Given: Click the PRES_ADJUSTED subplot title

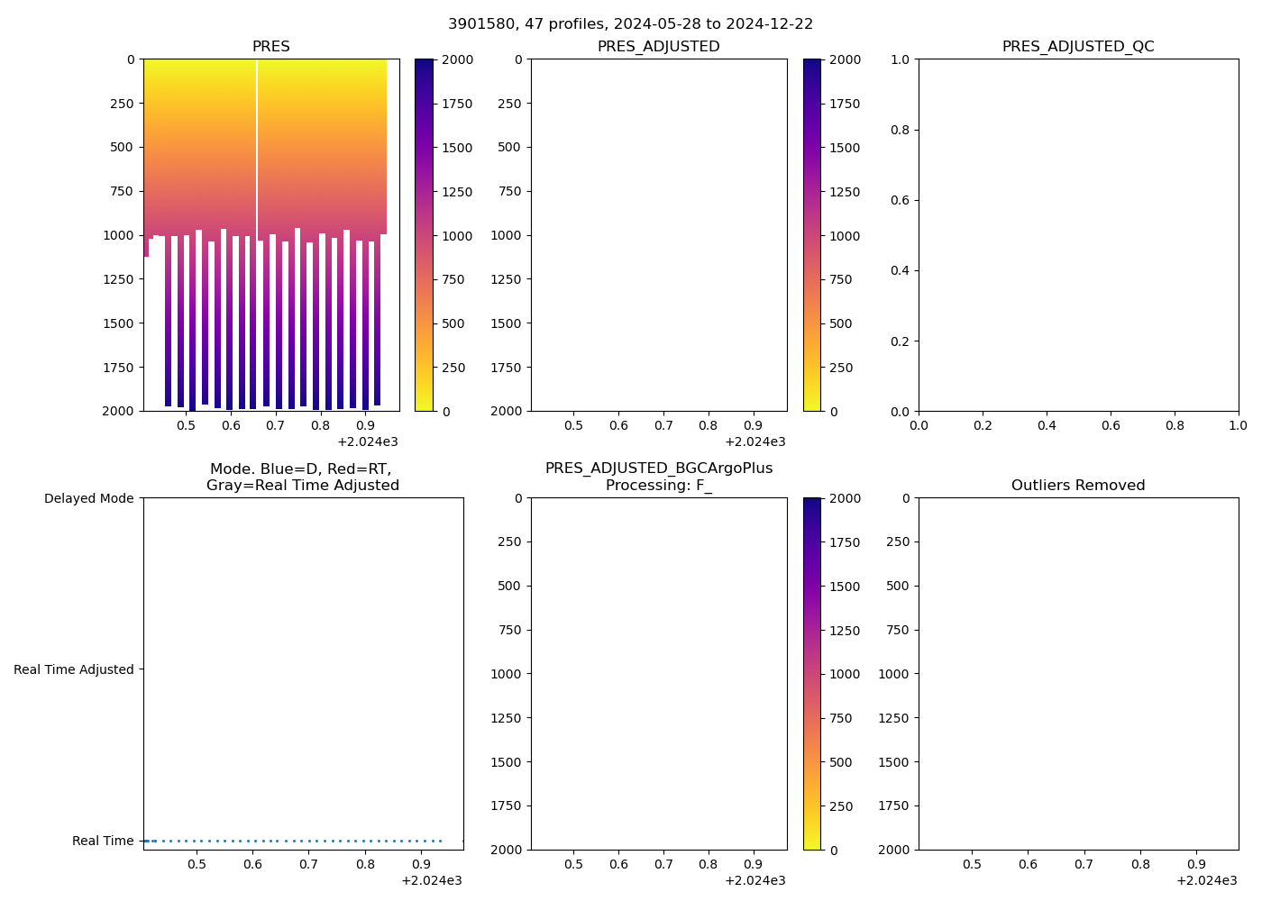Looking at the screenshot, I should [x=658, y=47].
